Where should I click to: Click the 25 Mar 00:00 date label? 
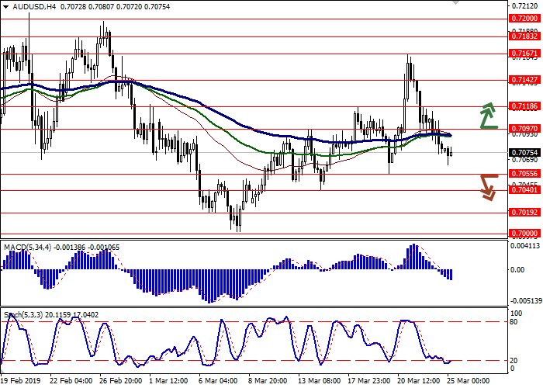click(467, 381)
